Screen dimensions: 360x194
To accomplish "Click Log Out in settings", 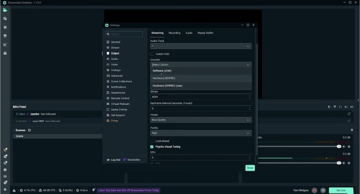I will [x=113, y=160].
